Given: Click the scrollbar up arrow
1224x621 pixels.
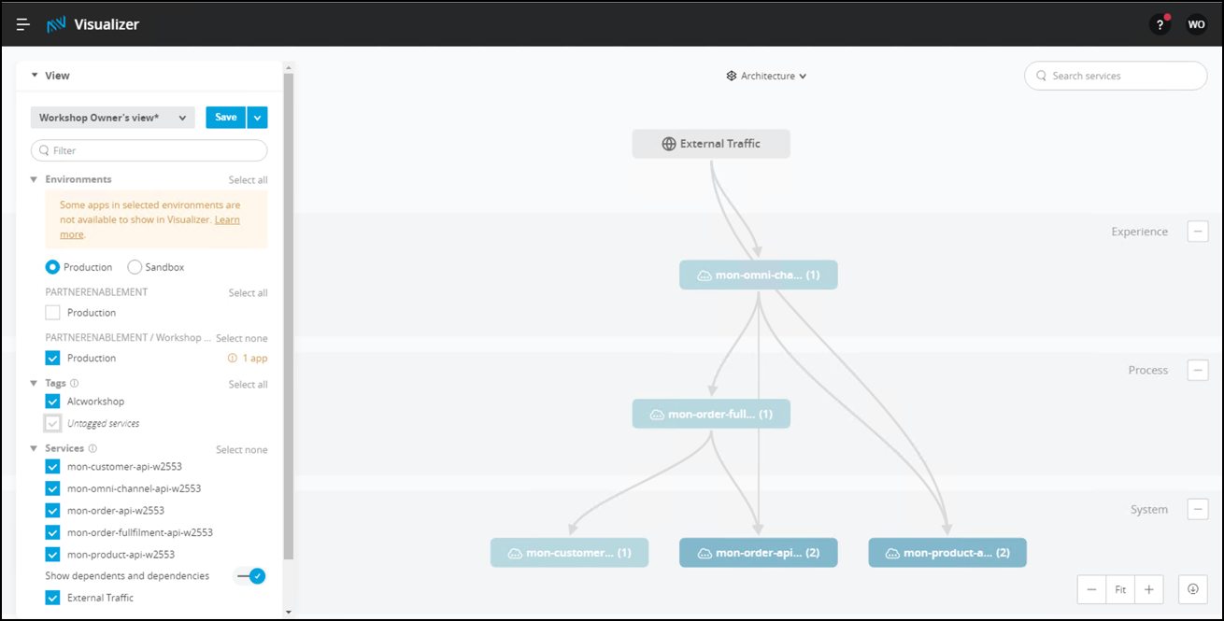Looking at the screenshot, I should pyautogui.click(x=289, y=68).
